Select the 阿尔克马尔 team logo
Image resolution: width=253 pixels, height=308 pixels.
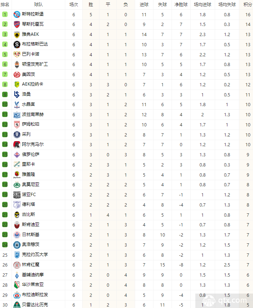pos(16,144)
